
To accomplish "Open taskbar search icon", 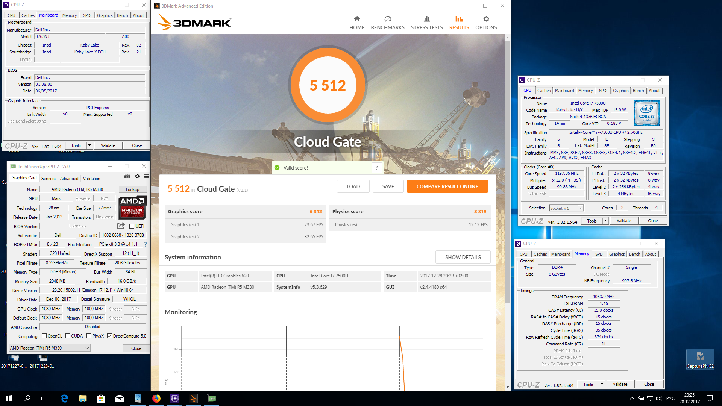I will (x=27, y=398).
